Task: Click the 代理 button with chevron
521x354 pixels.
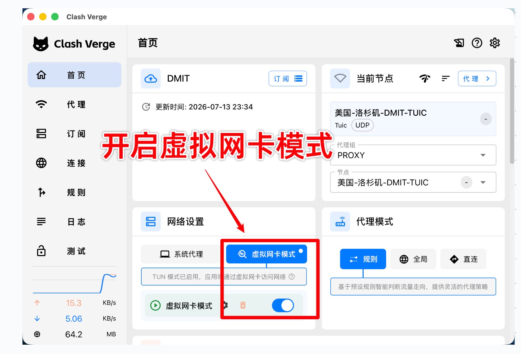Action: coord(477,78)
